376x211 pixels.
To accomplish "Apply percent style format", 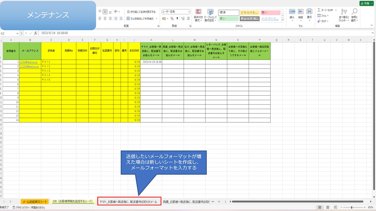I will pyautogui.click(x=172, y=18).
